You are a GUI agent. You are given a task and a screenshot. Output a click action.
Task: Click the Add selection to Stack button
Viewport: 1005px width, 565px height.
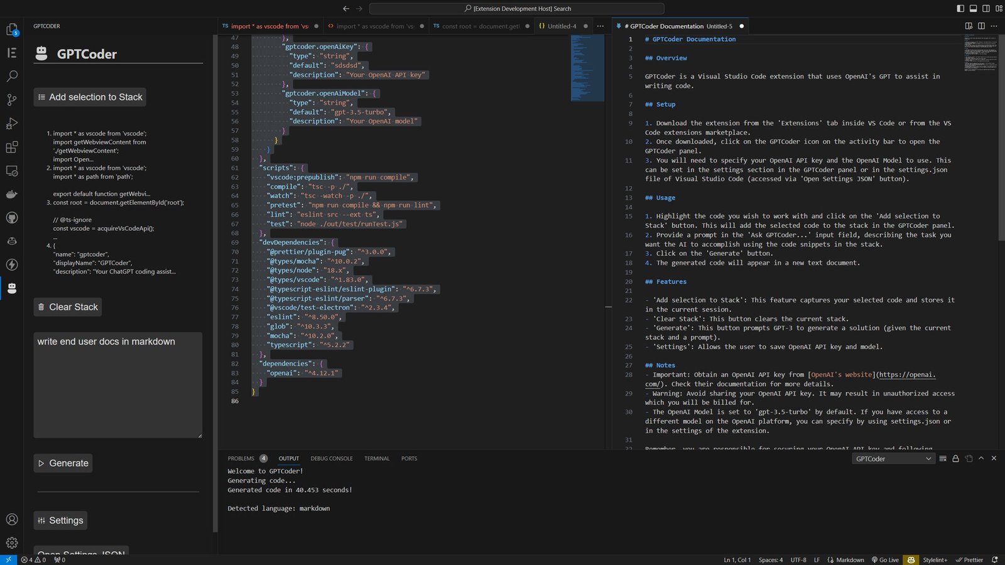tap(89, 97)
